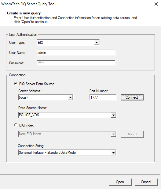Focus the Password input field
Viewport: 161px width, 189px height.
click(x=76, y=63)
